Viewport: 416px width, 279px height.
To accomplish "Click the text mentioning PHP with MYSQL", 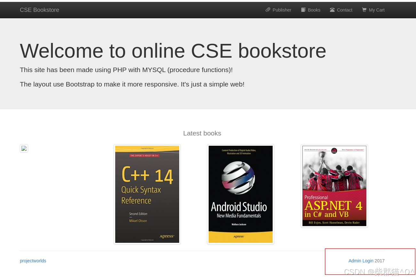I will point(126,70).
